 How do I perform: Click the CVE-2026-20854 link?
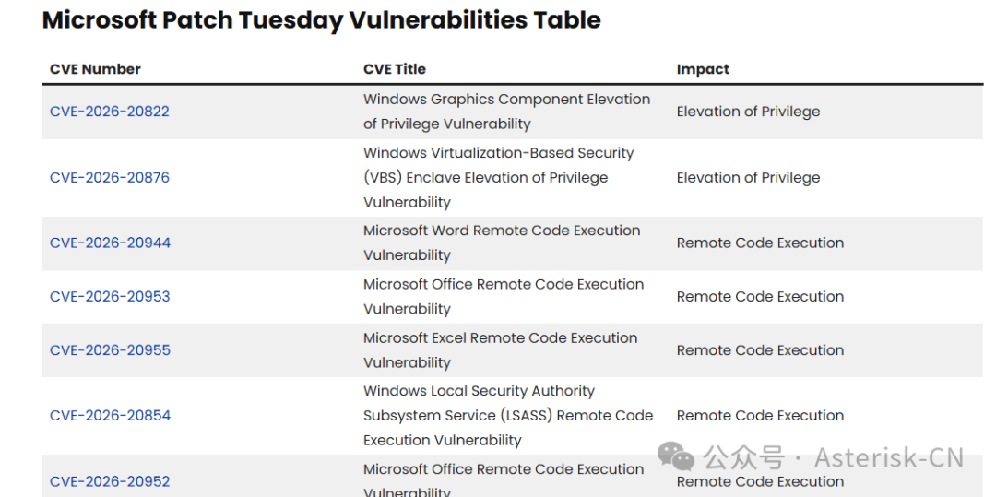coord(110,416)
